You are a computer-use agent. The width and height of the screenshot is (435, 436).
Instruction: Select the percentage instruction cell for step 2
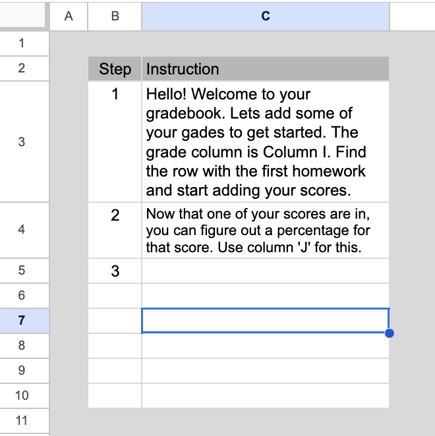point(265,231)
